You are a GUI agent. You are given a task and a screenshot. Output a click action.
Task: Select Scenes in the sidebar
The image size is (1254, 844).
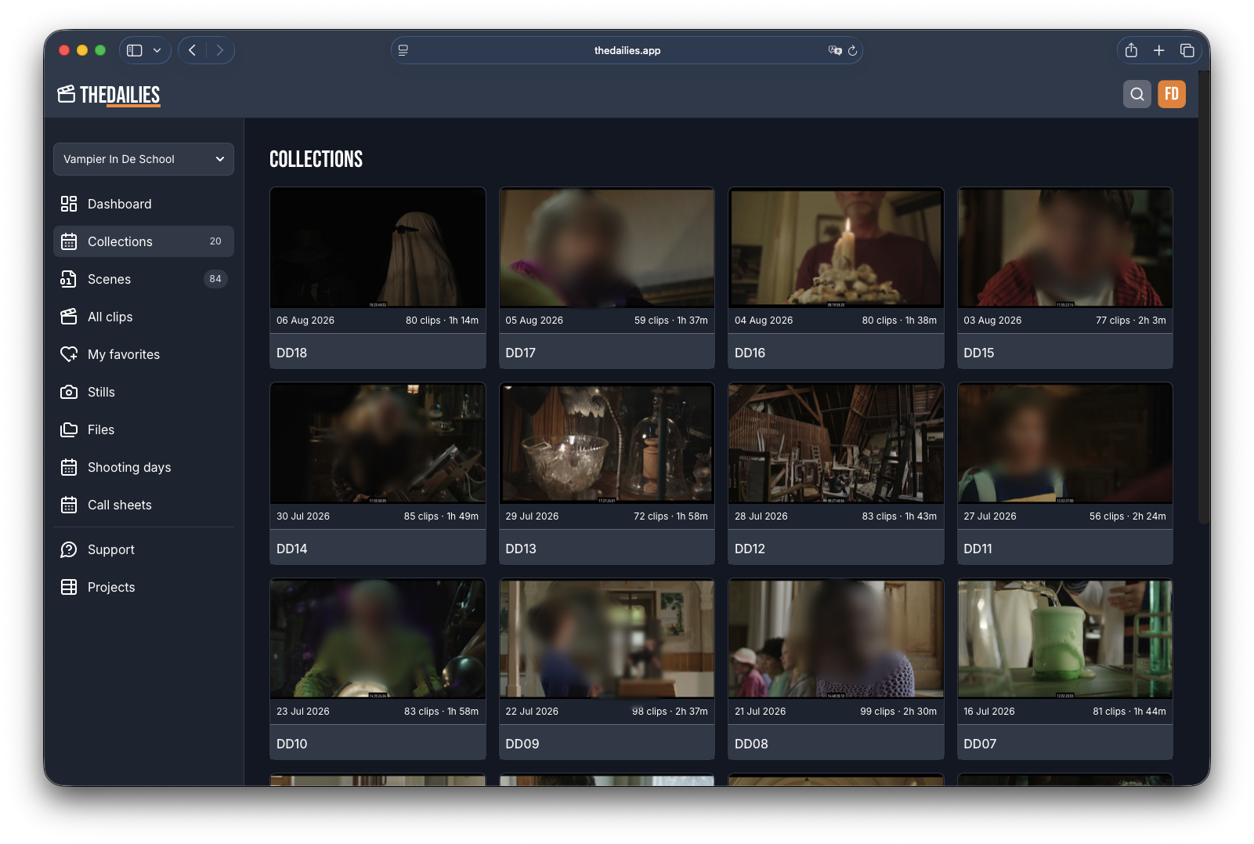tap(143, 279)
